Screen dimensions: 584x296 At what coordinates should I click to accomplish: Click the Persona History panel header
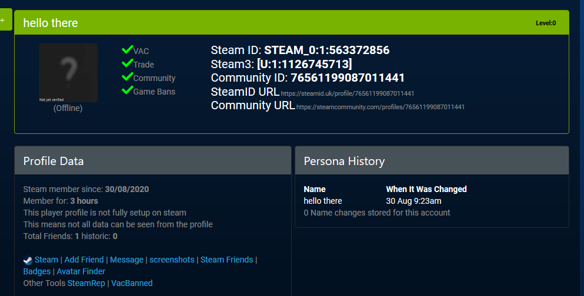[432, 161]
